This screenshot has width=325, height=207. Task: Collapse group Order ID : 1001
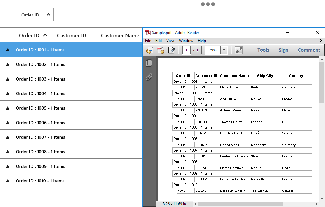click(8, 50)
